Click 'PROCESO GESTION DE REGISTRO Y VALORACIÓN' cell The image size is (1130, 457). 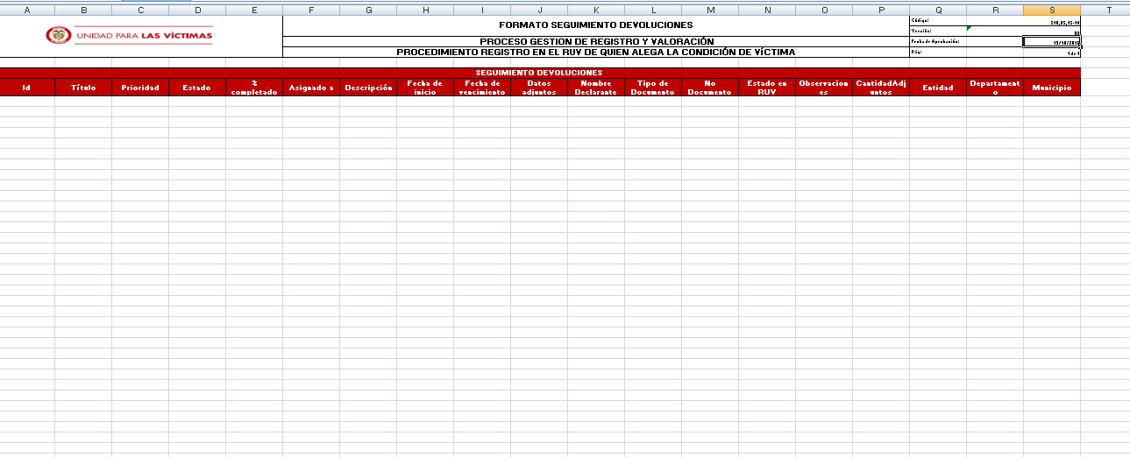pos(596,41)
